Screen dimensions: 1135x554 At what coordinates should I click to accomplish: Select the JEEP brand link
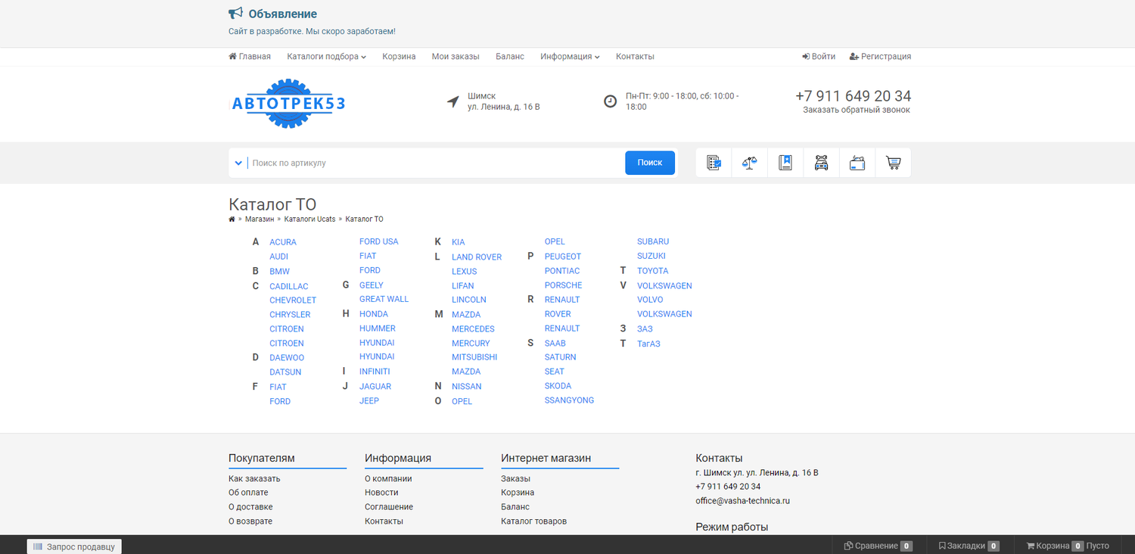[x=369, y=400]
